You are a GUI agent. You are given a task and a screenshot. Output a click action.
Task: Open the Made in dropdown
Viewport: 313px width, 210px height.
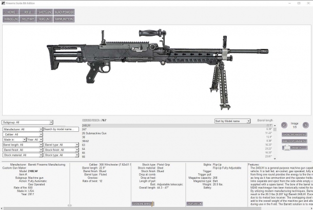click(x=14, y=139)
